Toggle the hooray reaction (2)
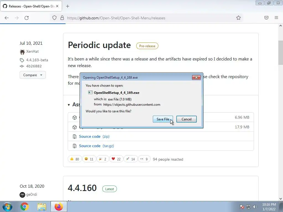This screenshot has height=212, width=283. 103,159
